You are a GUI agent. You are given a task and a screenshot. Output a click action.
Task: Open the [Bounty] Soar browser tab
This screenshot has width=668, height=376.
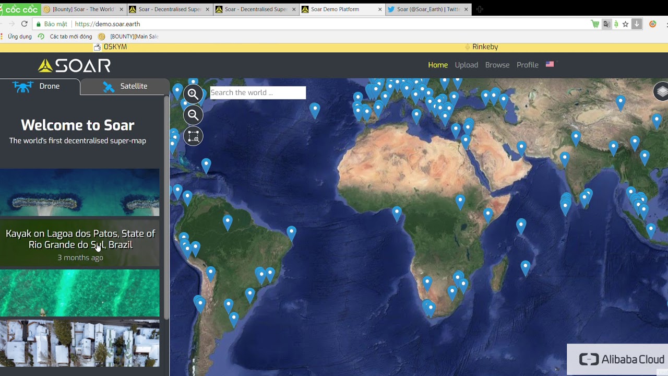tap(83, 9)
